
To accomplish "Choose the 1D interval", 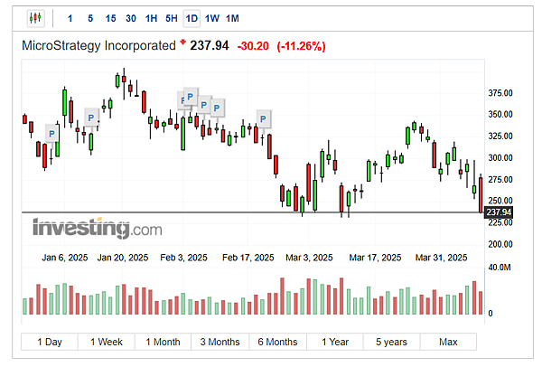I will tap(192, 18).
